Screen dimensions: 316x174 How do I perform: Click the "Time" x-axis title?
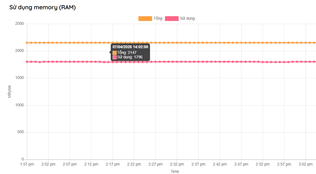tap(175, 171)
